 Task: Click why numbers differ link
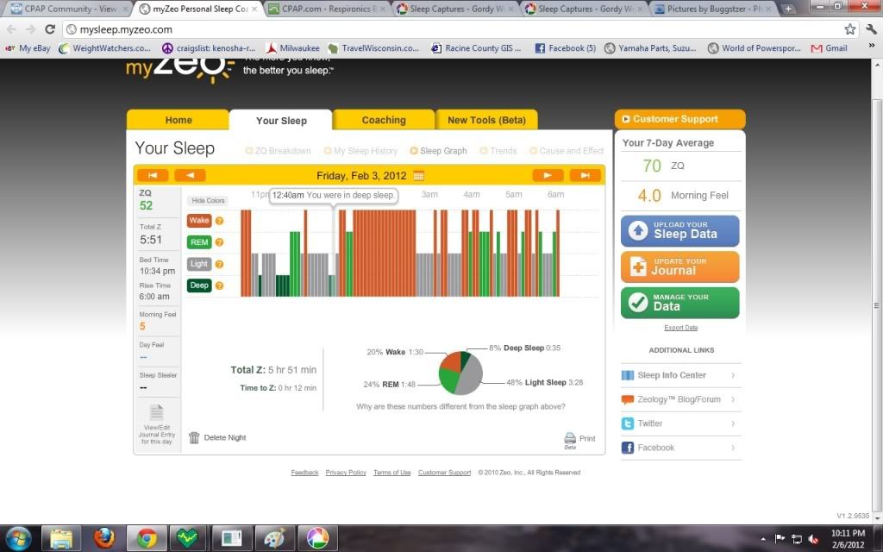coord(460,406)
